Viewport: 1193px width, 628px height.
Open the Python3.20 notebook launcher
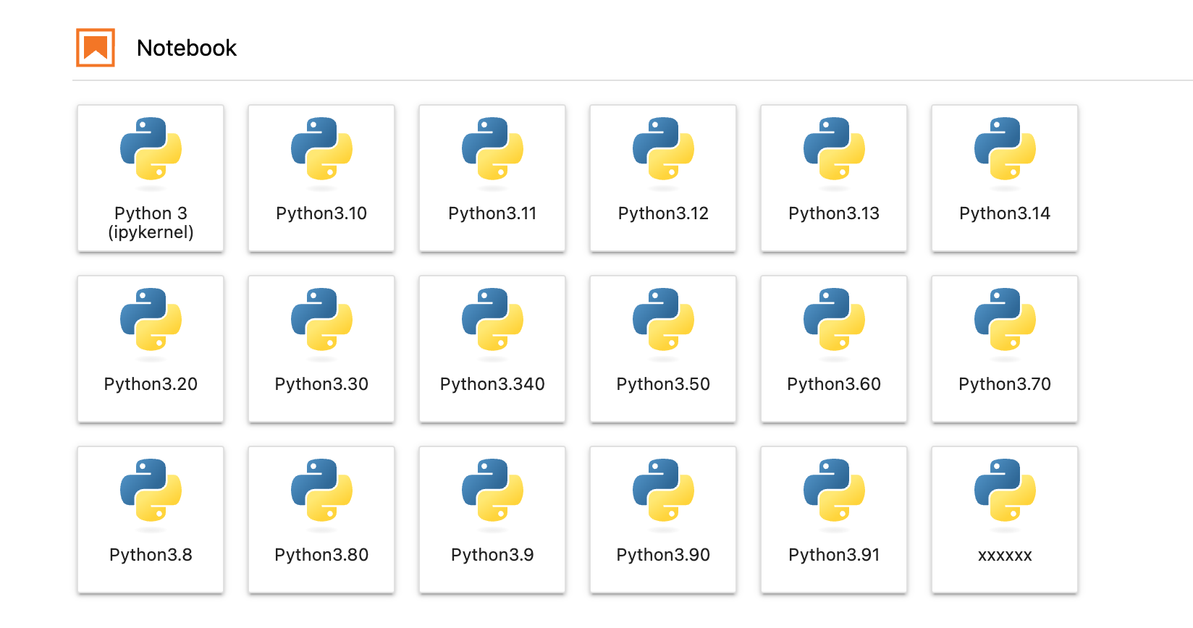151,349
